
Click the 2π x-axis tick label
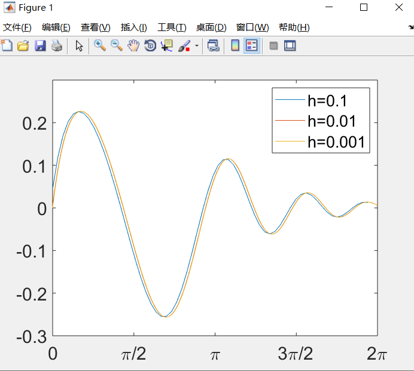tap(377, 354)
